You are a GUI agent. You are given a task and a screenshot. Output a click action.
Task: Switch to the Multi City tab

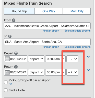point(77,11)
